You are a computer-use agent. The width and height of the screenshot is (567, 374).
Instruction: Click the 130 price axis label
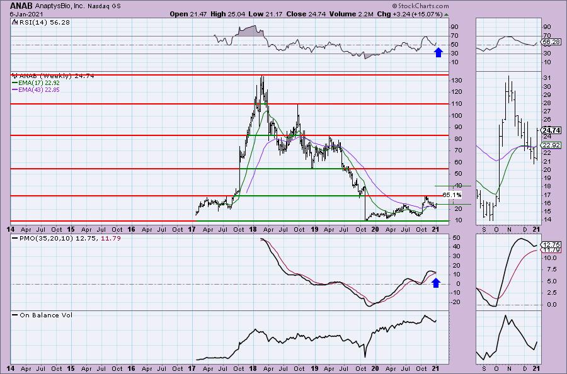coord(458,80)
